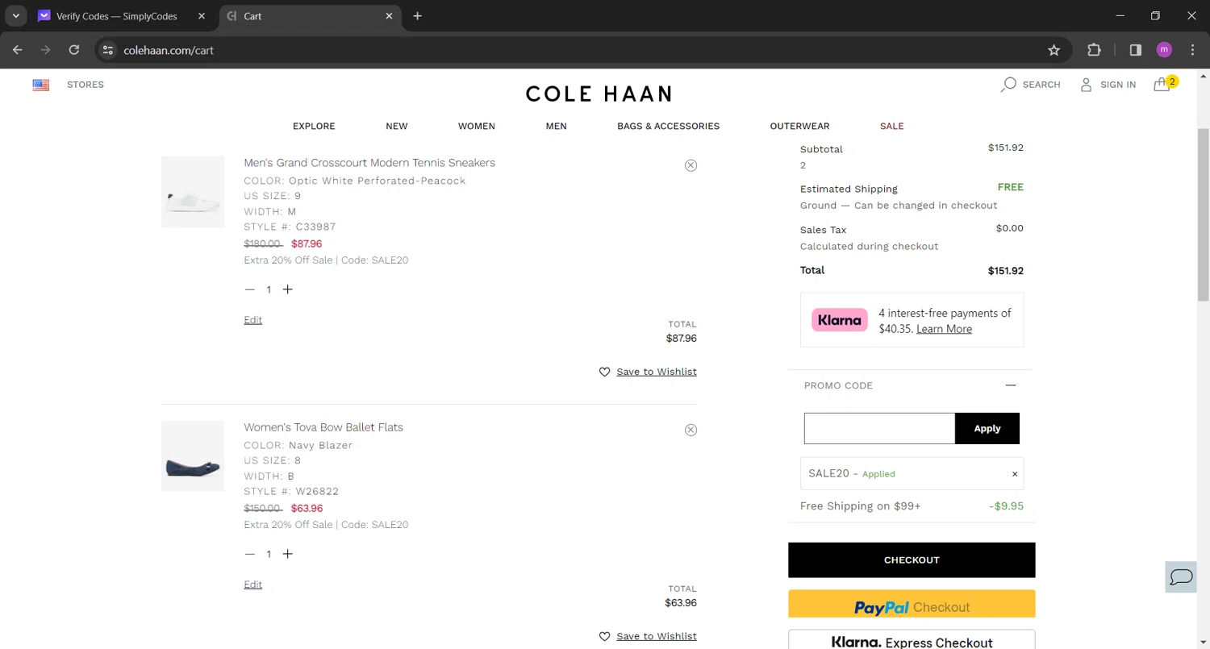Open the Chrome profile avatar
This screenshot has width=1210, height=649.
pyautogui.click(x=1164, y=50)
